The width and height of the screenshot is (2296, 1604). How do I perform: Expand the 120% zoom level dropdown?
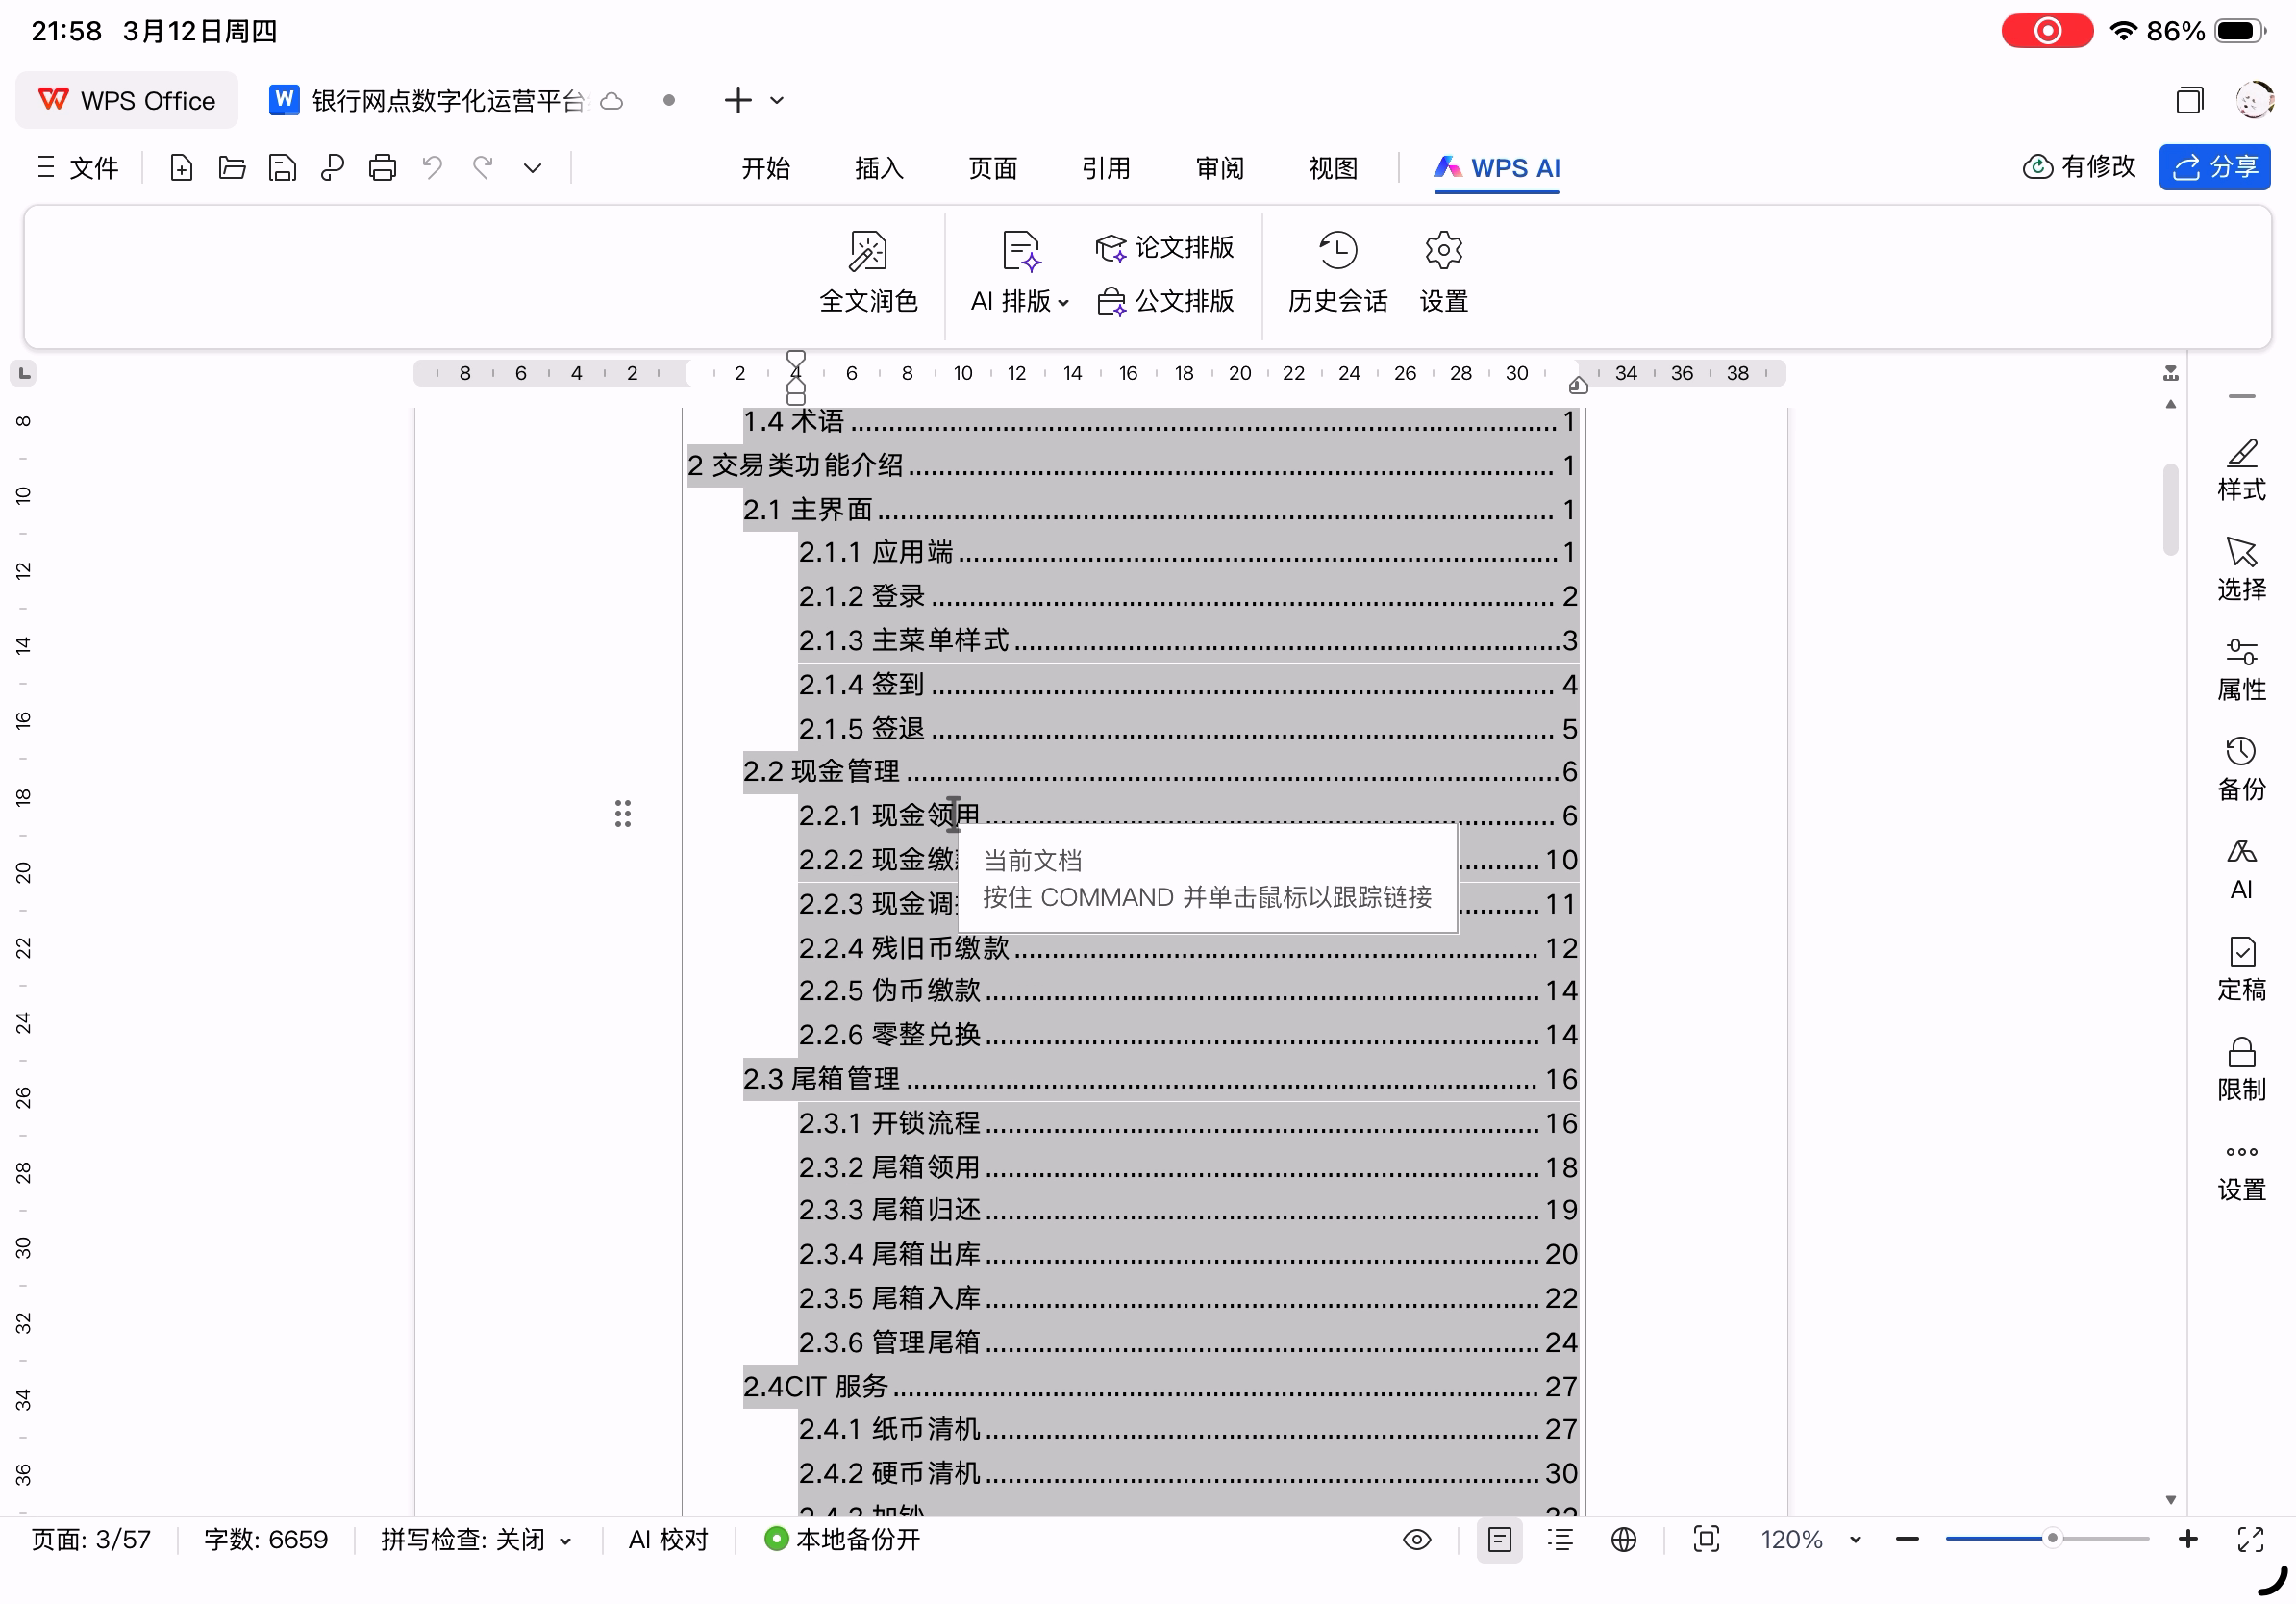1854,1540
